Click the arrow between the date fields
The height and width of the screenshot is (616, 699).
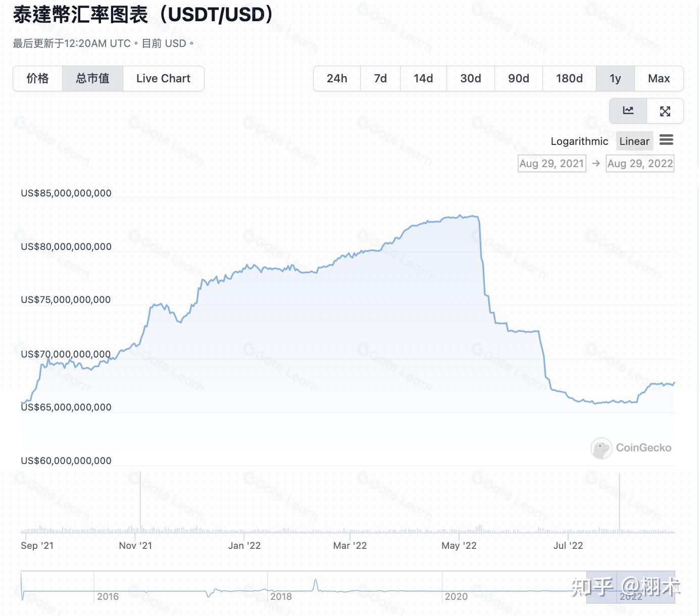point(596,163)
